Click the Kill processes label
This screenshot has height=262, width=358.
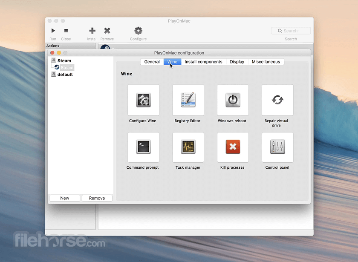point(232,167)
